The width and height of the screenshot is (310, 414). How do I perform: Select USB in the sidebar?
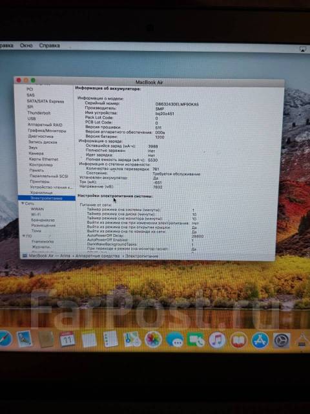tap(32, 118)
